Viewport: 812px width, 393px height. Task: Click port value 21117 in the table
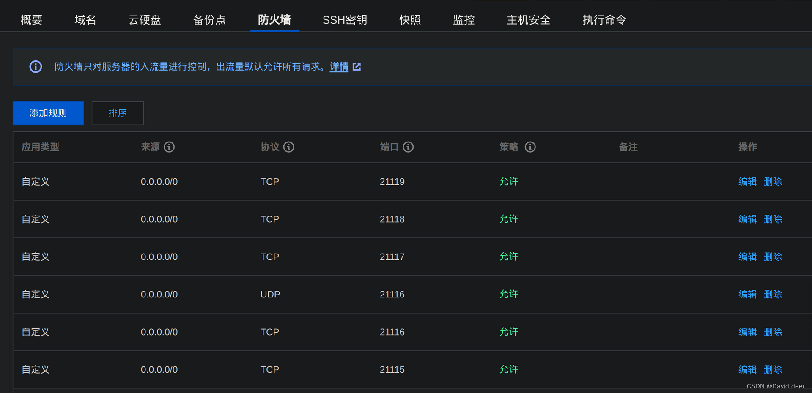(392, 257)
